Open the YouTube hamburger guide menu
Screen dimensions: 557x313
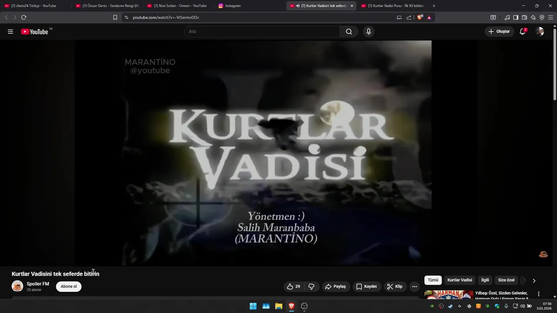click(x=10, y=32)
